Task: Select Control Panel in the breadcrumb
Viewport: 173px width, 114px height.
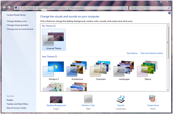Action: tap(27, 8)
